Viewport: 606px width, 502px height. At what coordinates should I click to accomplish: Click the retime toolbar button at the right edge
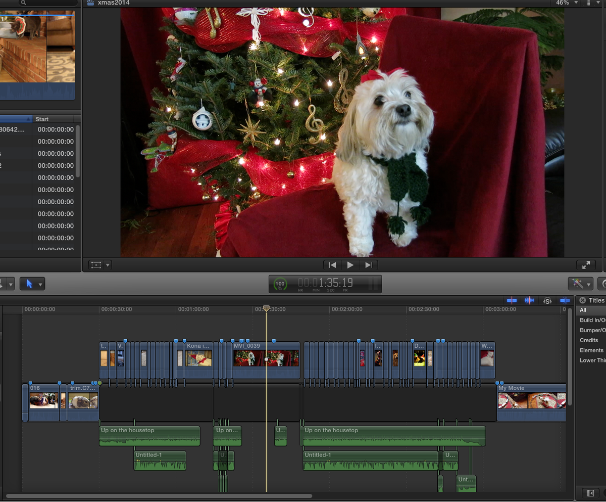(601, 284)
